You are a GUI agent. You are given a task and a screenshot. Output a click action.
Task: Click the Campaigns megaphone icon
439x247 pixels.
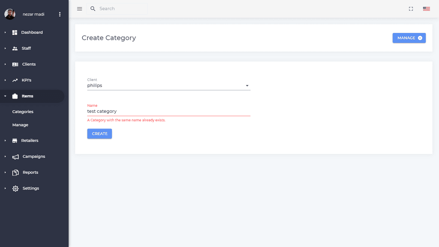point(15,157)
